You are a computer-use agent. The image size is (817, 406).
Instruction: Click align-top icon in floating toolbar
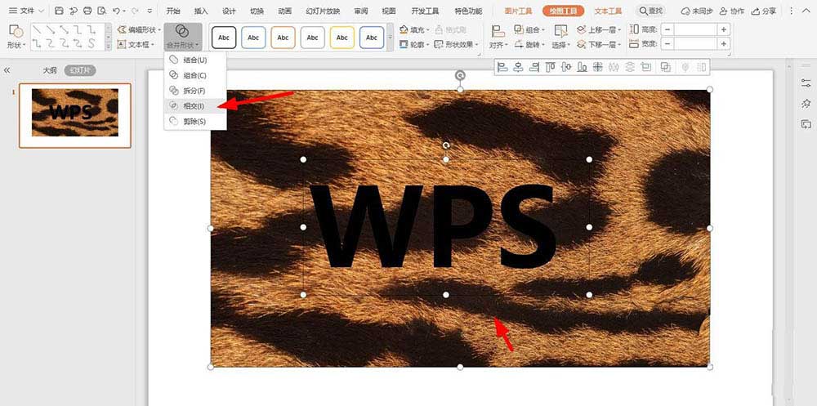pyautogui.click(x=550, y=67)
